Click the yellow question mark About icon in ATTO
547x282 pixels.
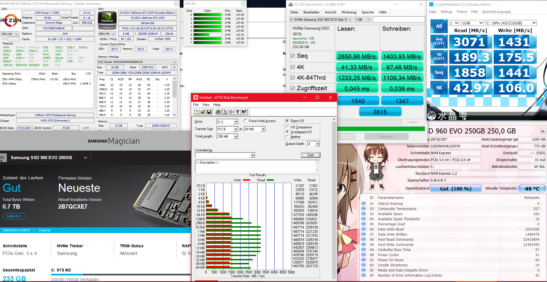pos(238,112)
